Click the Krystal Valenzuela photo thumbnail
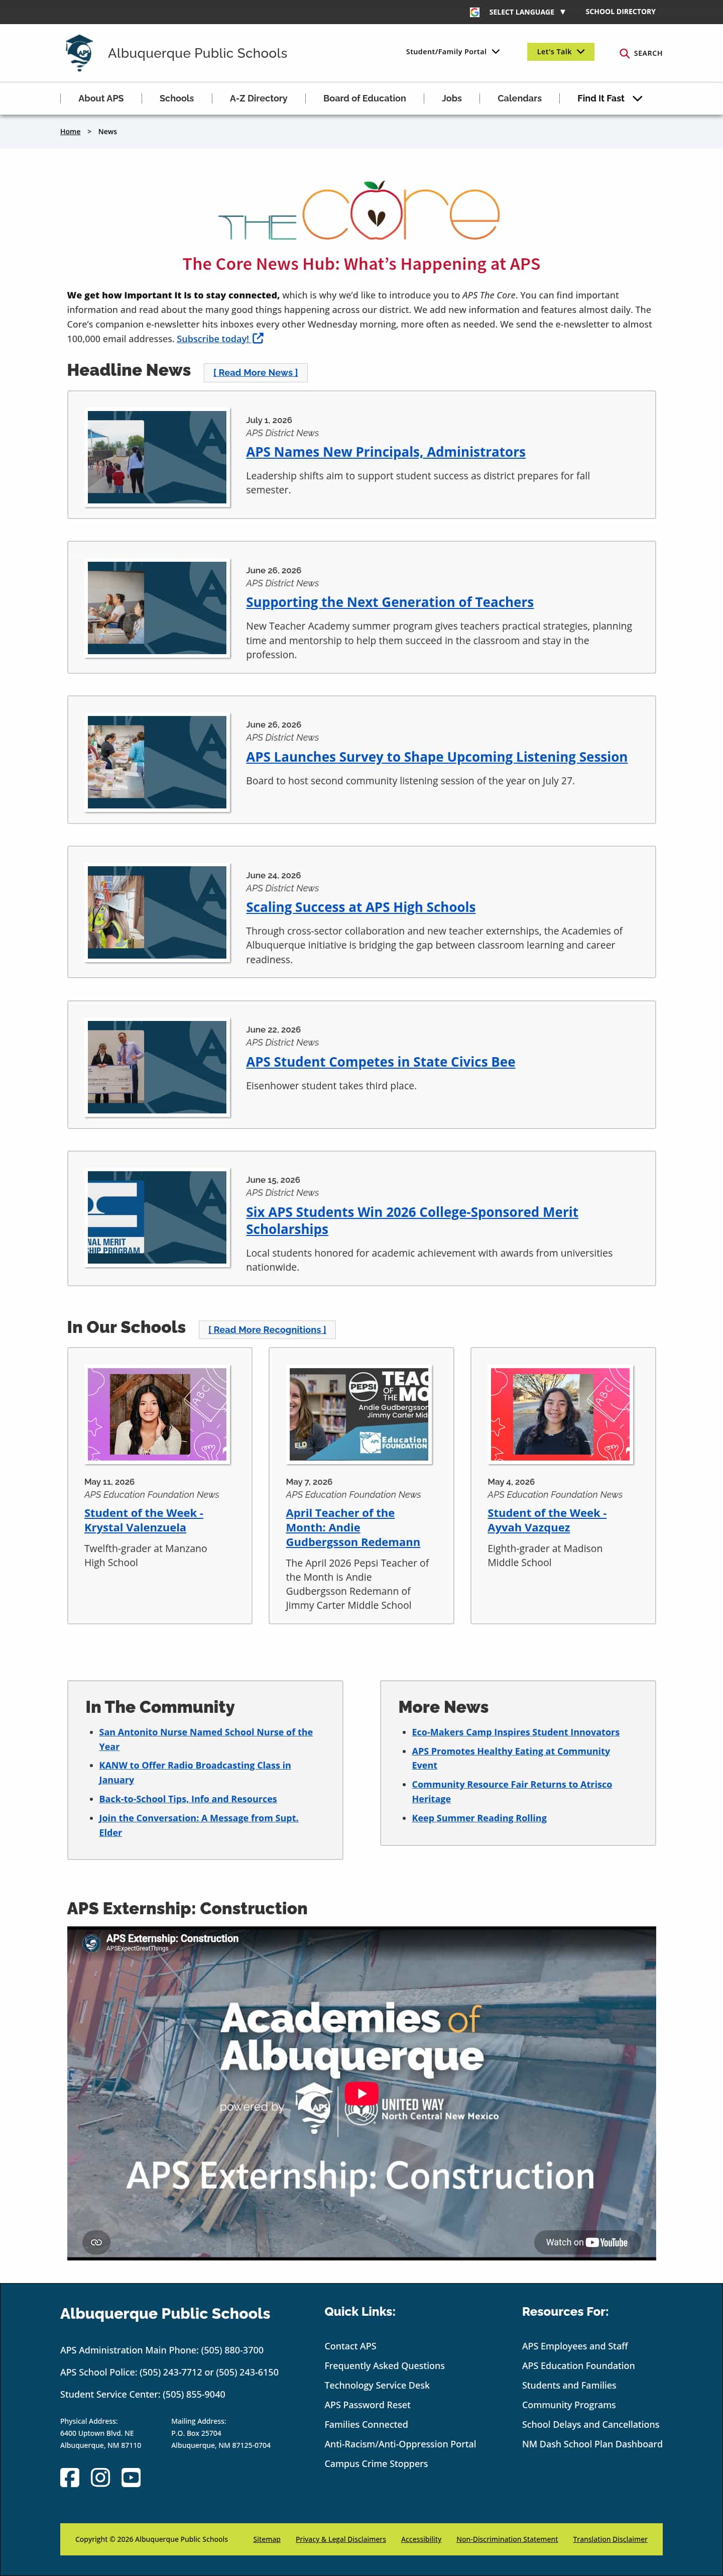 tap(157, 1415)
